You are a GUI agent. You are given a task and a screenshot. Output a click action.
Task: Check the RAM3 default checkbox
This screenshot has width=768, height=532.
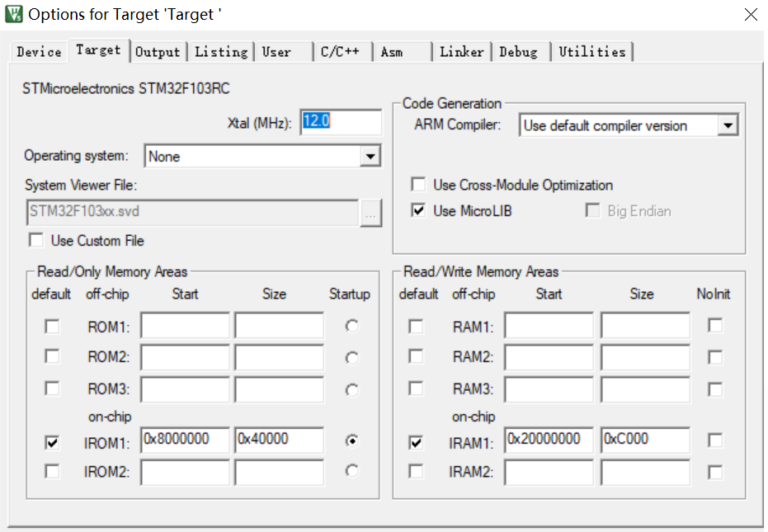point(416,389)
